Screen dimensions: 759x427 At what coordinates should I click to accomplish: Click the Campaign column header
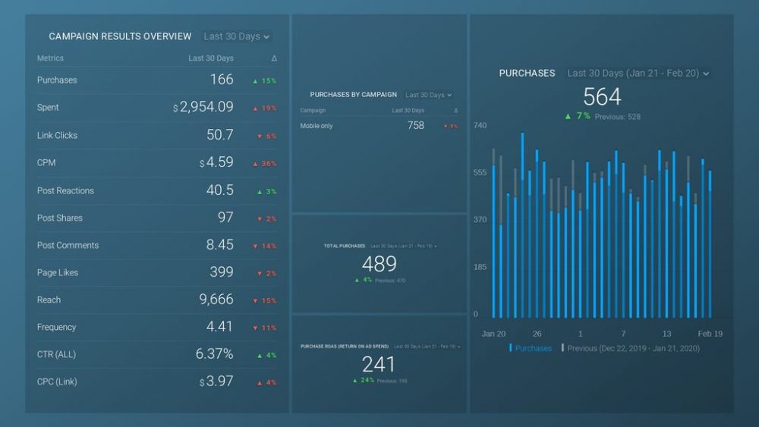pyautogui.click(x=313, y=111)
